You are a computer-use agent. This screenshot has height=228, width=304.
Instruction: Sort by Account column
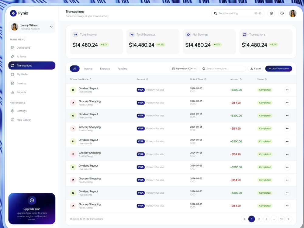[142, 79]
